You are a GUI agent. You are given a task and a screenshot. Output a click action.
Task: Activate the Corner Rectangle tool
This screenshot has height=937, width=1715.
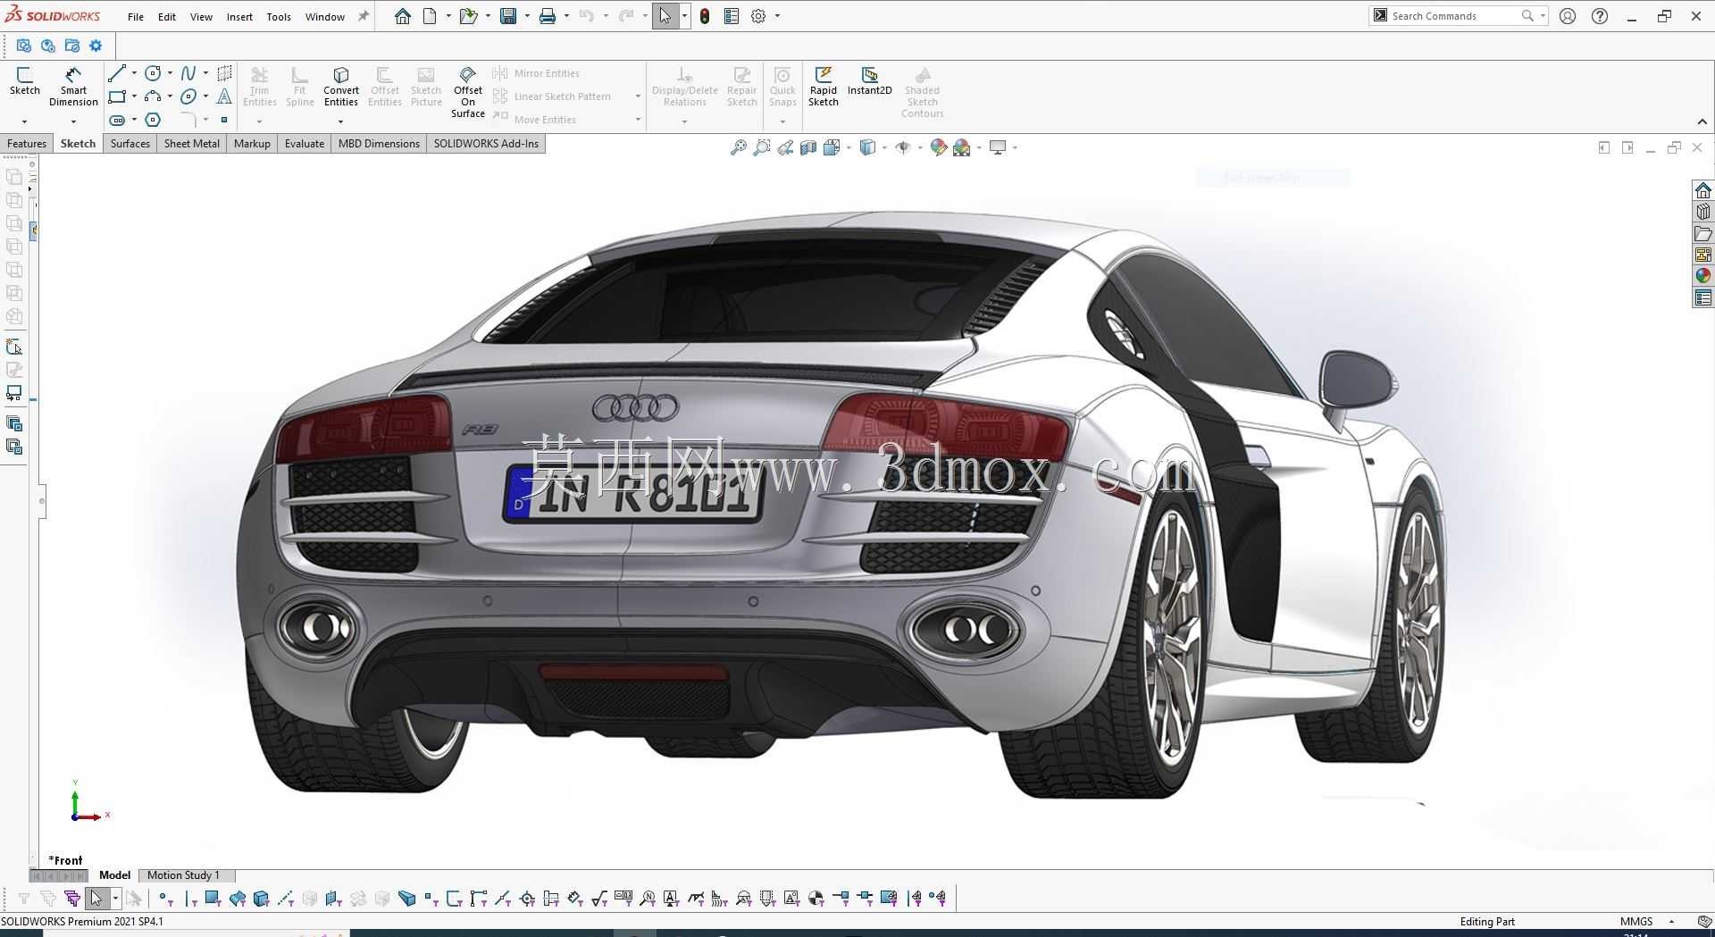pos(116,96)
